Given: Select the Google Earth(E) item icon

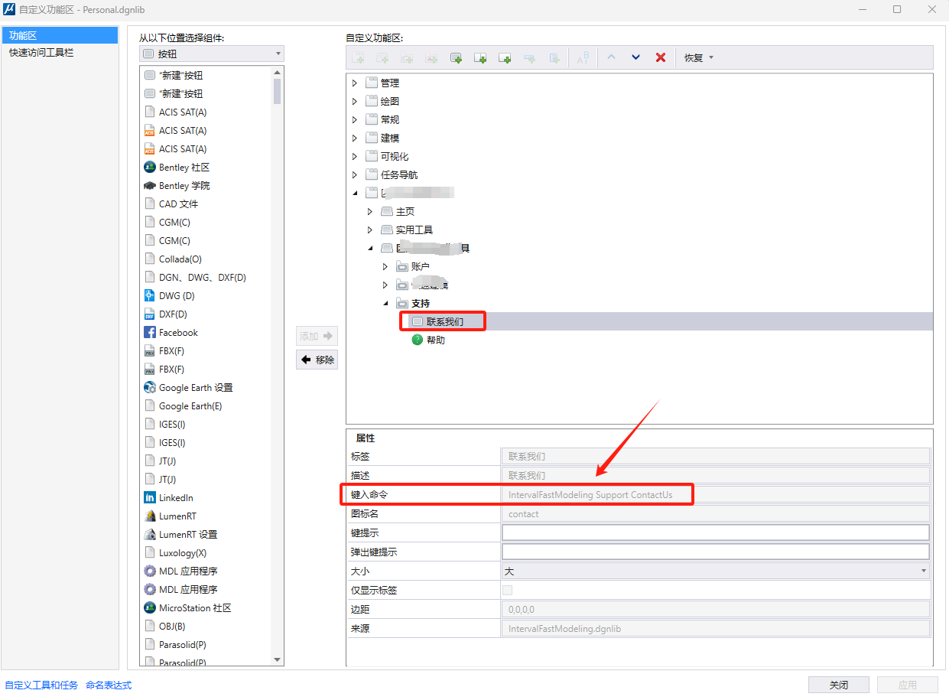Looking at the screenshot, I should coord(150,405).
